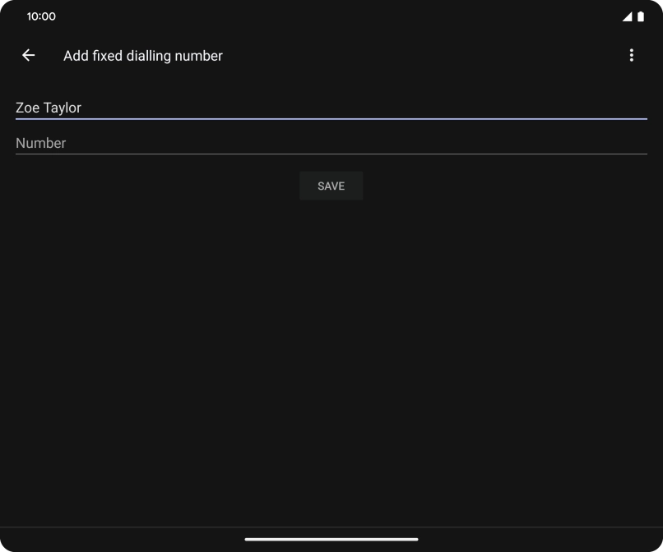Viewport: 663px width, 552px height.
Task: Open the three-dot overflow menu
Action: pos(631,55)
